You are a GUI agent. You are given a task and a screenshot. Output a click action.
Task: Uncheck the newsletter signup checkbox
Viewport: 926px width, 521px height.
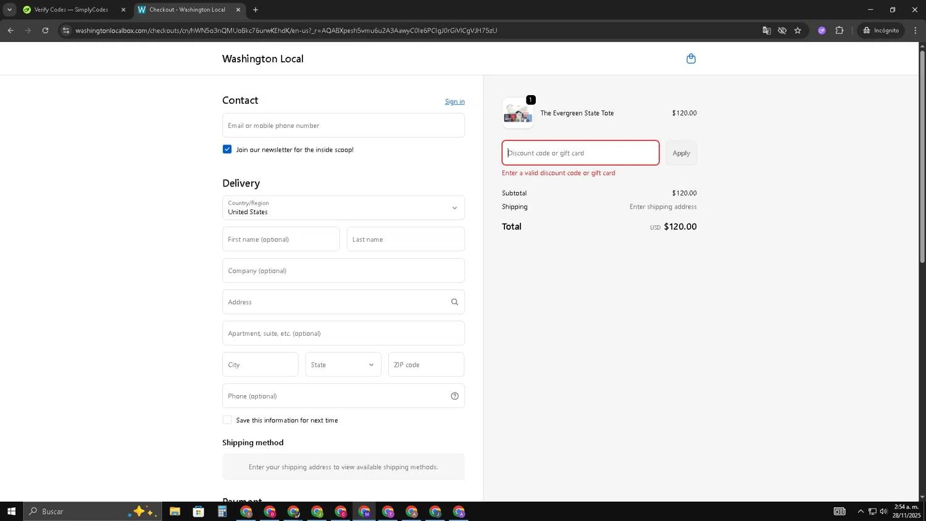click(x=227, y=149)
